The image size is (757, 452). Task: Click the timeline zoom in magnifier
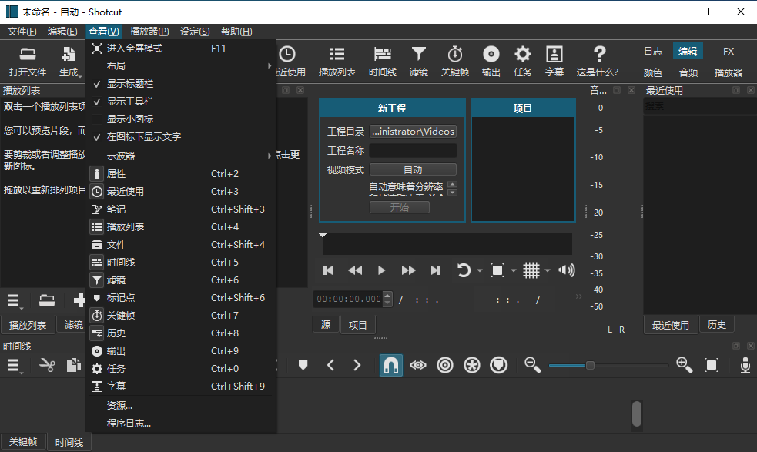(x=685, y=365)
